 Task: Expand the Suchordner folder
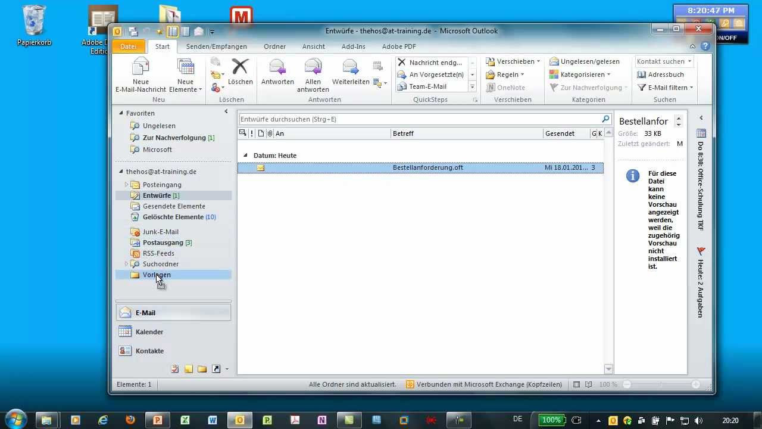pos(126,264)
